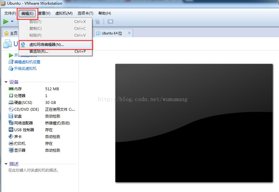279x192 pixels.
Task: Click the green power-on play button in toolbar
Action: 6,22
